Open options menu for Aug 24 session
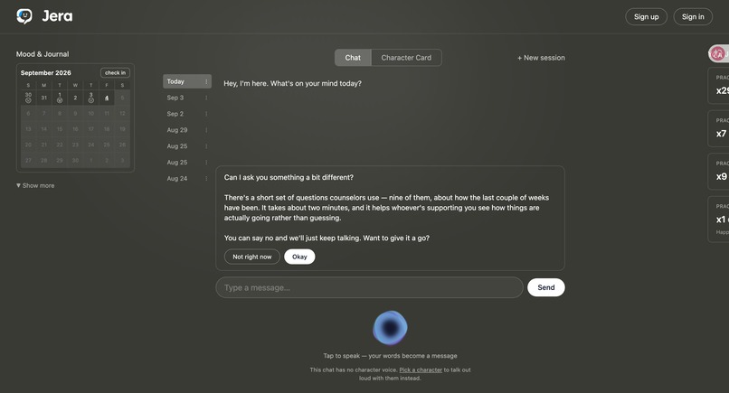The width and height of the screenshot is (729, 393). pos(206,178)
